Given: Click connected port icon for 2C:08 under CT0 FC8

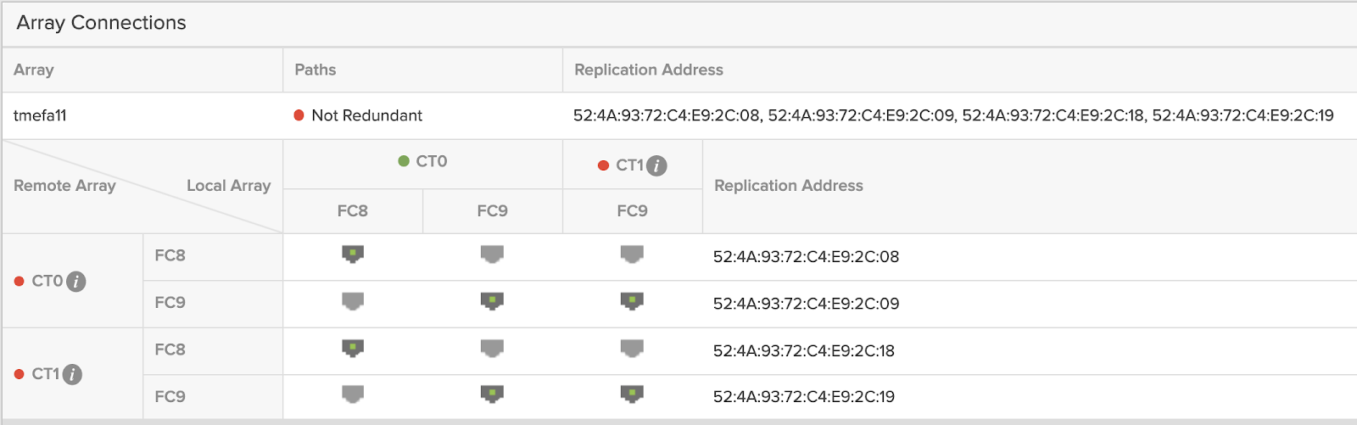Looking at the screenshot, I should 353,254.
